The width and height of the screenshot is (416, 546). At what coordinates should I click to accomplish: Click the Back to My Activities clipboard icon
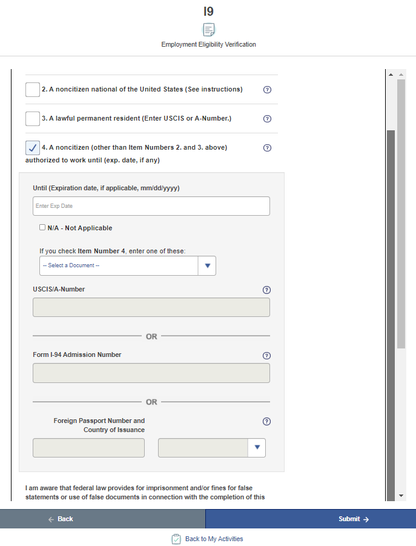tap(176, 539)
